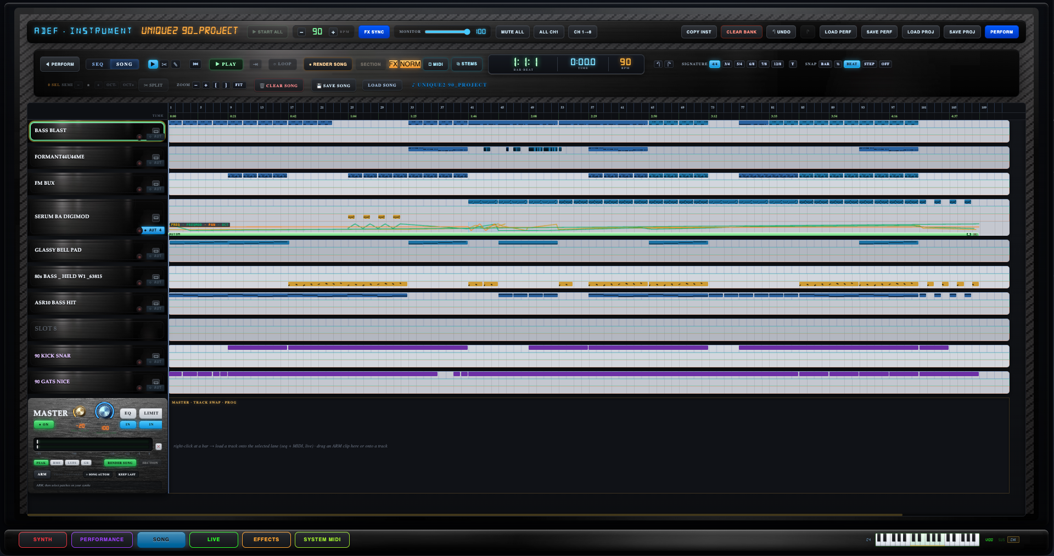Toggle the NORM button
The width and height of the screenshot is (1054, 556).
click(x=410, y=64)
